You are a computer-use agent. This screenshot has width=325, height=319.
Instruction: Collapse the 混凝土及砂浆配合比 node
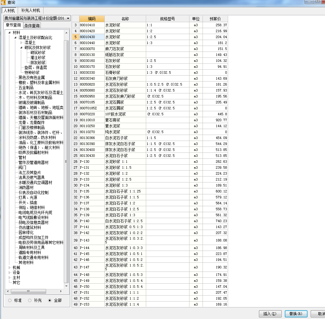[x=15, y=37]
